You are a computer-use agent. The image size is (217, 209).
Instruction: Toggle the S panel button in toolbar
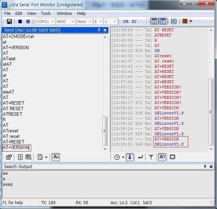pos(154,21)
